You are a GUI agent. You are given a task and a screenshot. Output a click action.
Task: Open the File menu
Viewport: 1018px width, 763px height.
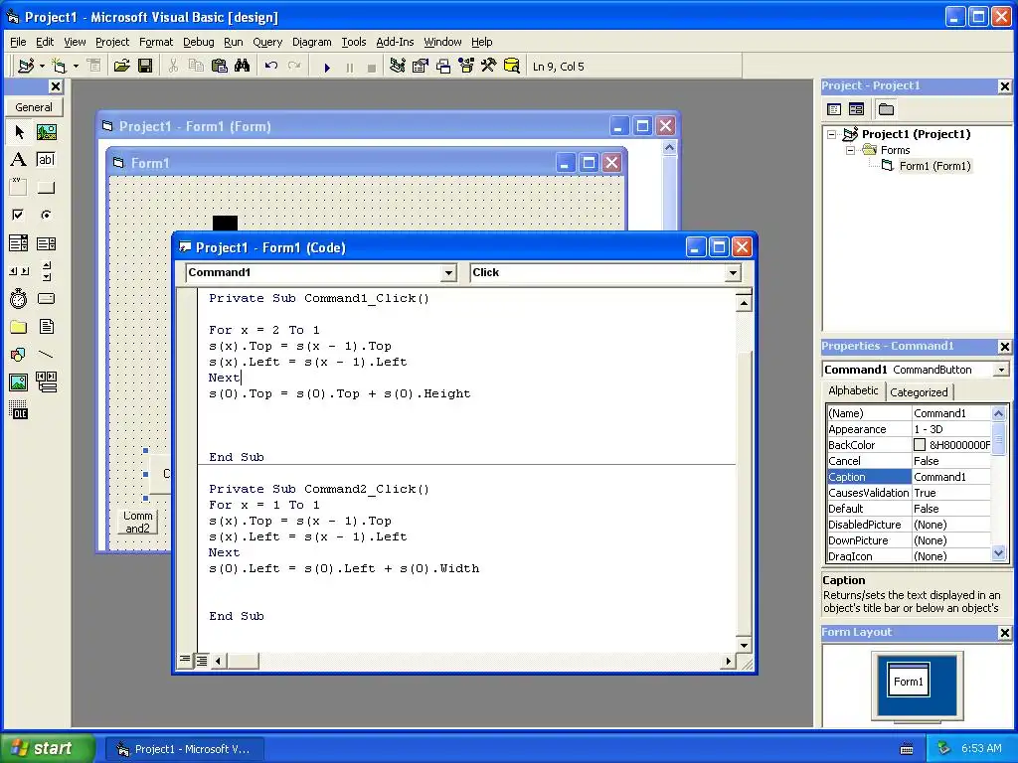18,42
